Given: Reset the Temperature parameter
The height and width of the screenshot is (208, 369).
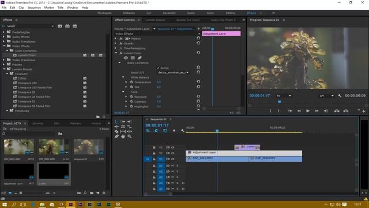Looking at the screenshot, I should click(198, 82).
